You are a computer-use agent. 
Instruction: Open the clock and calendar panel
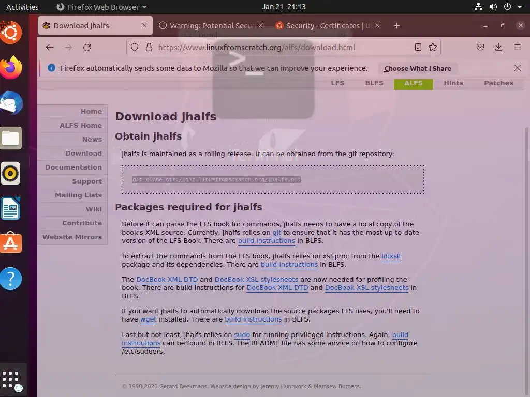point(284,7)
